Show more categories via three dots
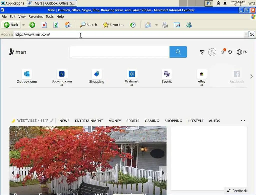This screenshot has width=256, height=195. pyautogui.click(x=243, y=121)
